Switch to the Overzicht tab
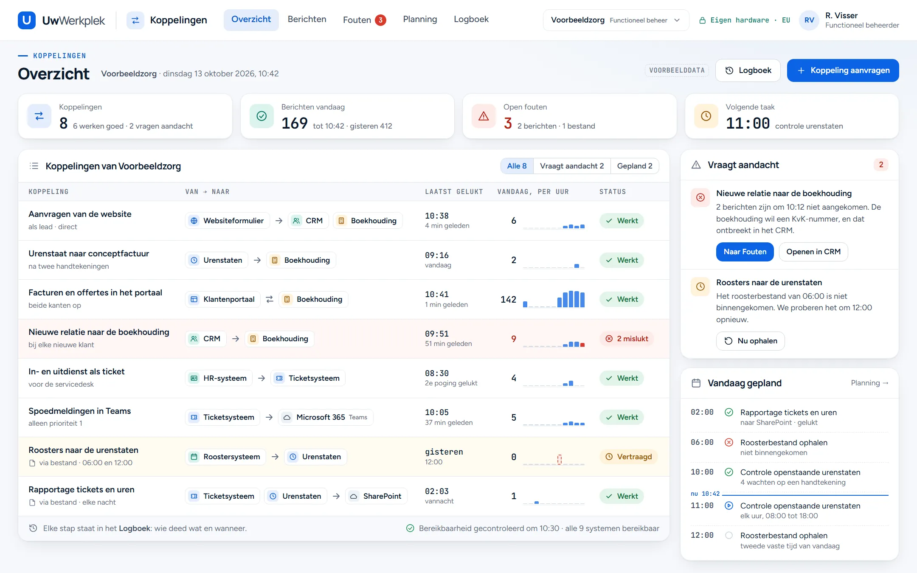917x573 pixels. point(251,20)
